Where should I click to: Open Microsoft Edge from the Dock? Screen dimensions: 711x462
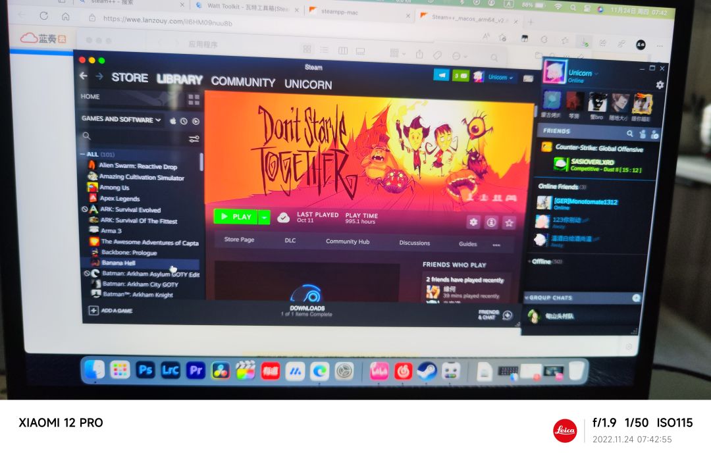point(319,372)
